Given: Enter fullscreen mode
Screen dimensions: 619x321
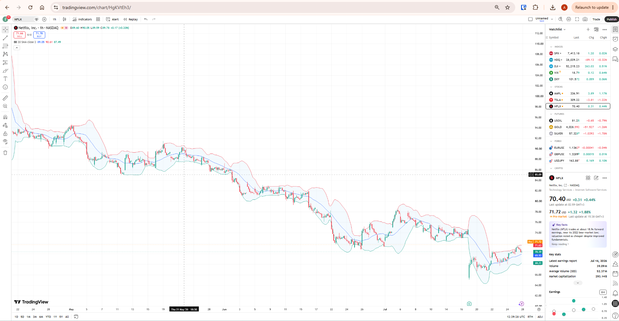Looking at the screenshot, I should 577,19.
